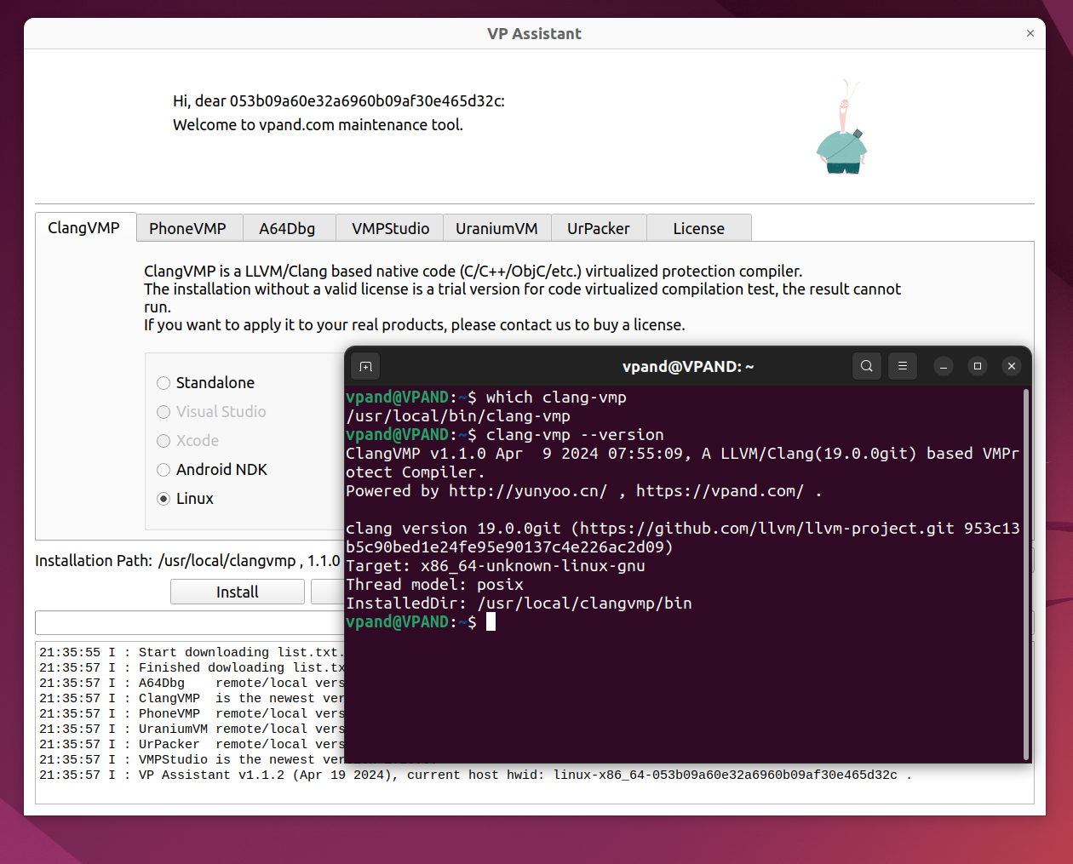Click the terminal search icon
This screenshot has height=864, width=1073.
click(x=866, y=366)
